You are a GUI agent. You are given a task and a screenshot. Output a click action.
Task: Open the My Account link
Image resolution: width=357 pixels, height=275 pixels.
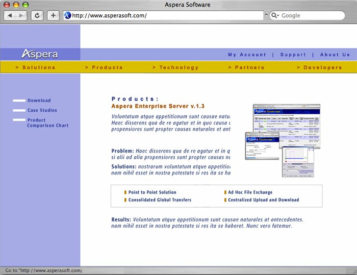pos(247,55)
